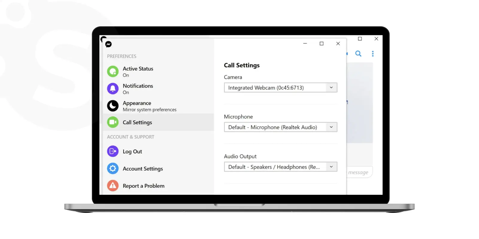Click the green Active Status icon
The width and height of the screenshot is (479, 239).
(x=113, y=71)
